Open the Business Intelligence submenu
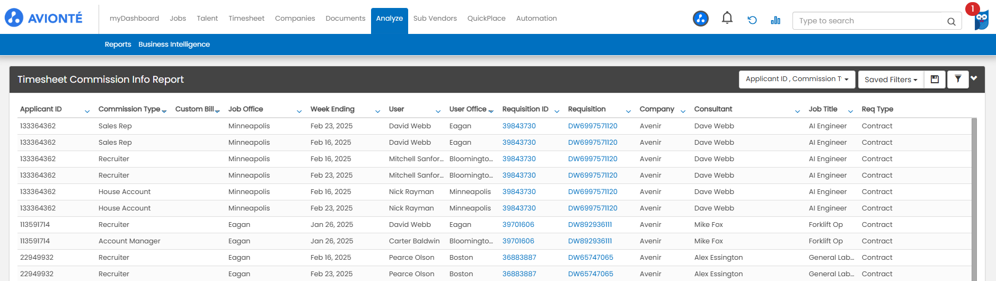Screen dimensions: 996x281 [x=174, y=45]
